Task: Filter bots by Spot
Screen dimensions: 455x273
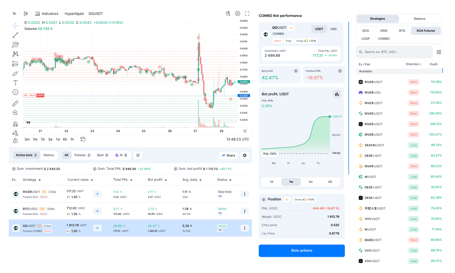Action: click(x=102, y=155)
